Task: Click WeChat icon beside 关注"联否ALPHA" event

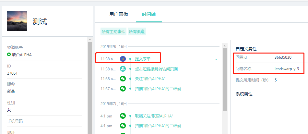Action: [x=123, y=79]
